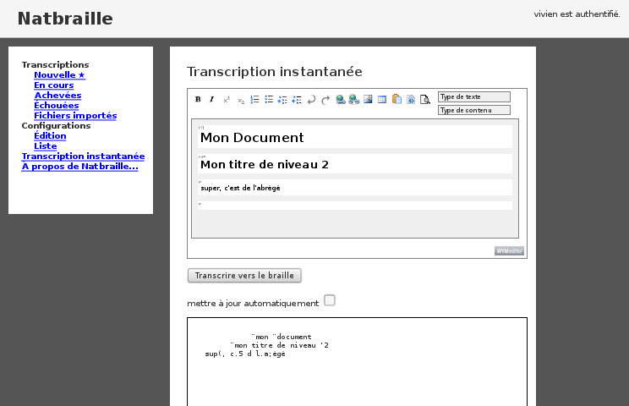Insert a hyperlink with the link icon
The width and height of the screenshot is (629, 406).
[x=340, y=100]
